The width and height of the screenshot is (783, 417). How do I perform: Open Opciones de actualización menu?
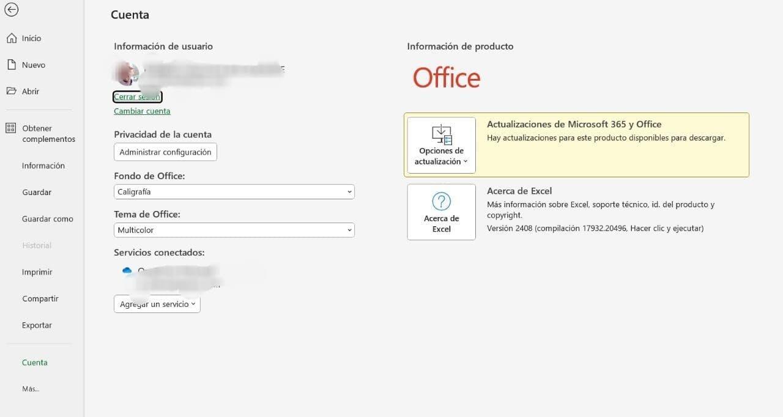click(442, 145)
